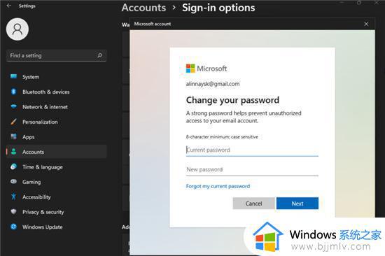
Task: Click Accounts in the breadcrumb
Action: pos(144,8)
